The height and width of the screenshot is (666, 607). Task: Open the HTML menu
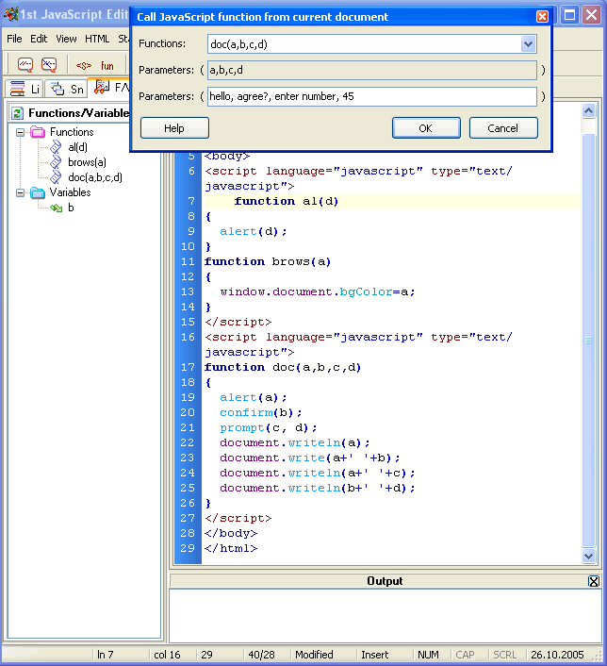tap(97, 39)
